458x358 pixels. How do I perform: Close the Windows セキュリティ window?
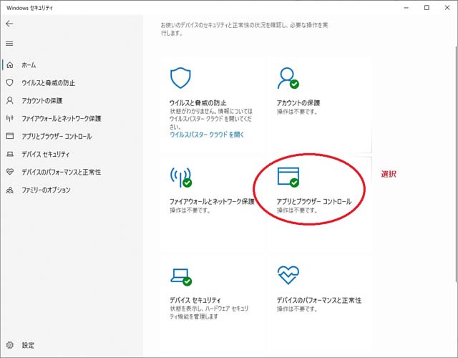coord(447,8)
